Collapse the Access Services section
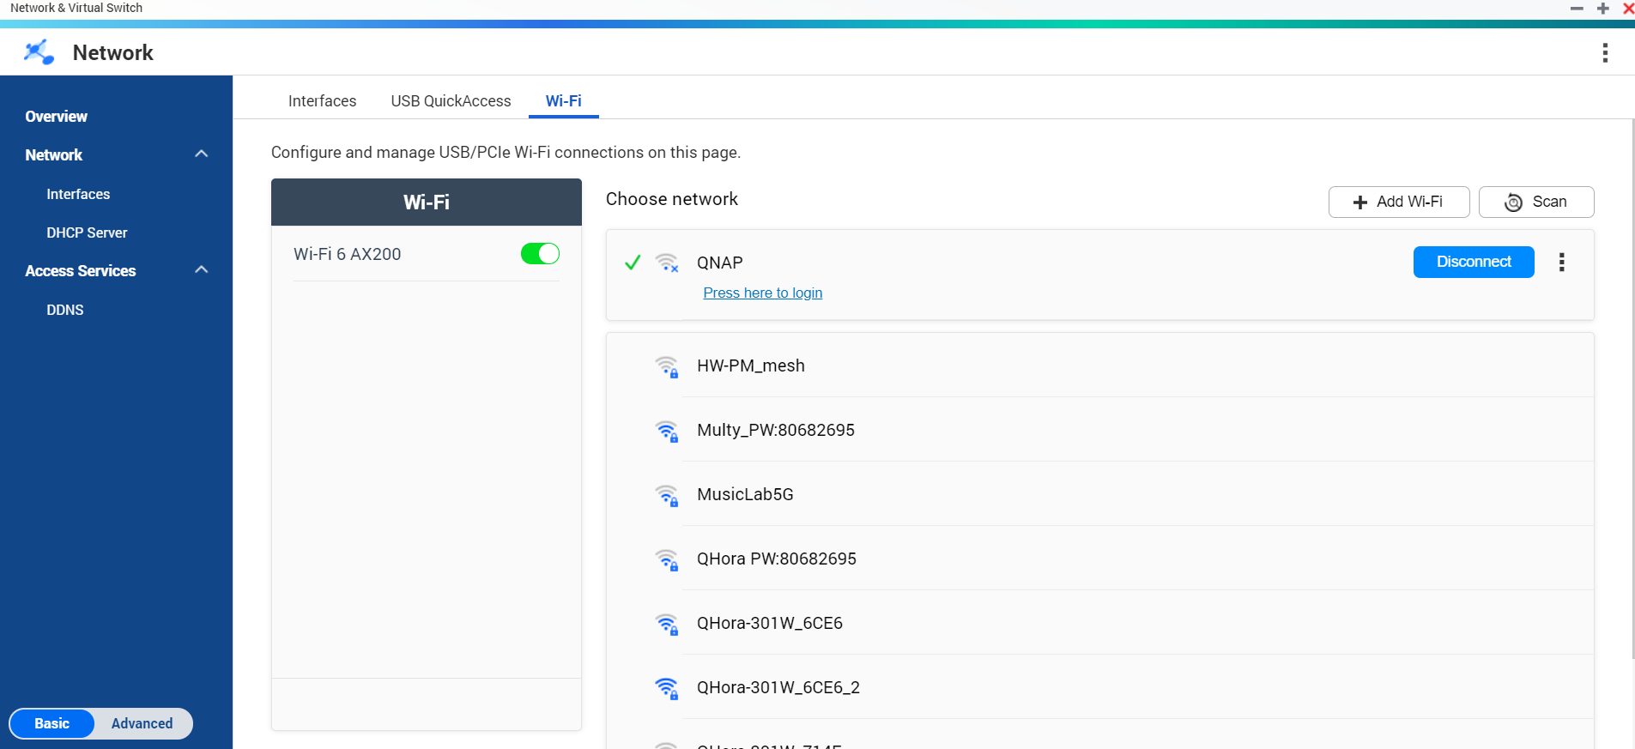Viewport: 1635px width, 749px height. (x=202, y=270)
